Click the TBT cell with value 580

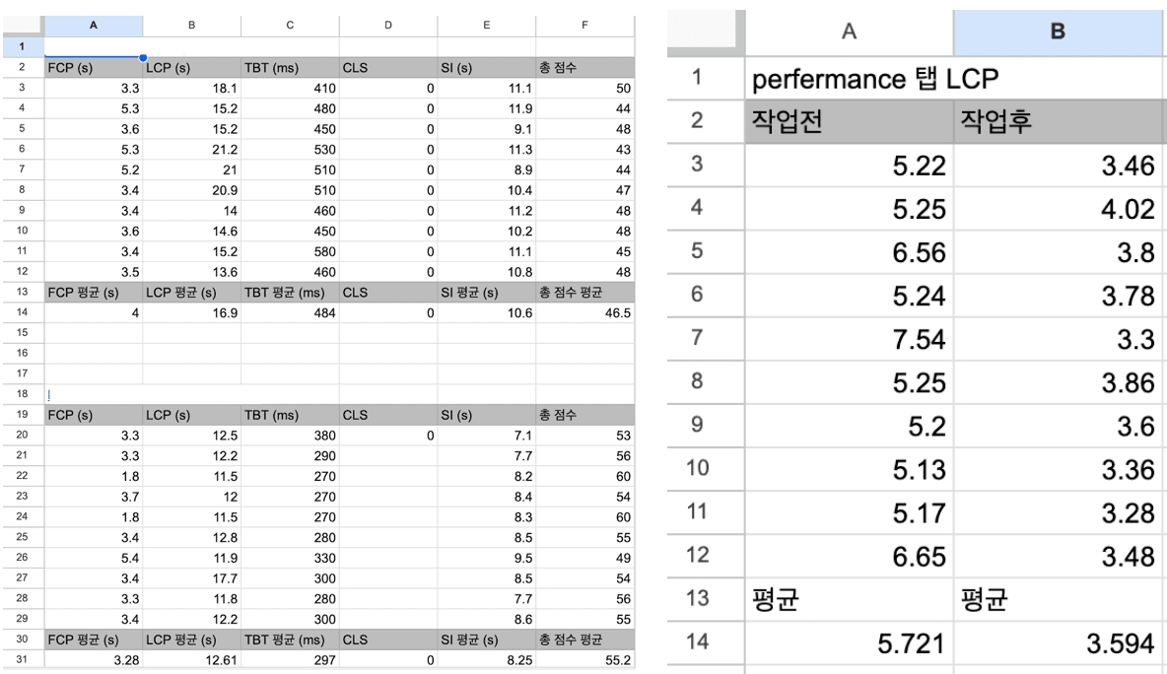(290, 251)
